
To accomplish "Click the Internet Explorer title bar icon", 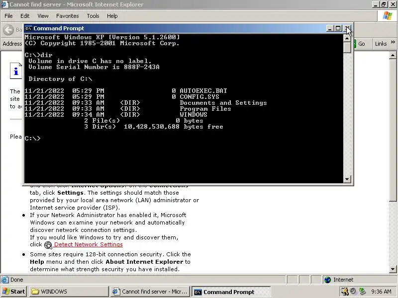I will [x=4, y=4].
